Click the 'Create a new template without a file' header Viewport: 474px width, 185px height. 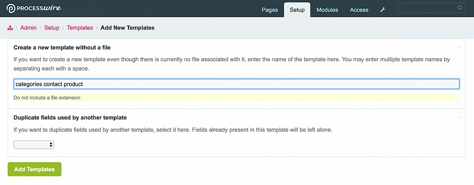62,47
